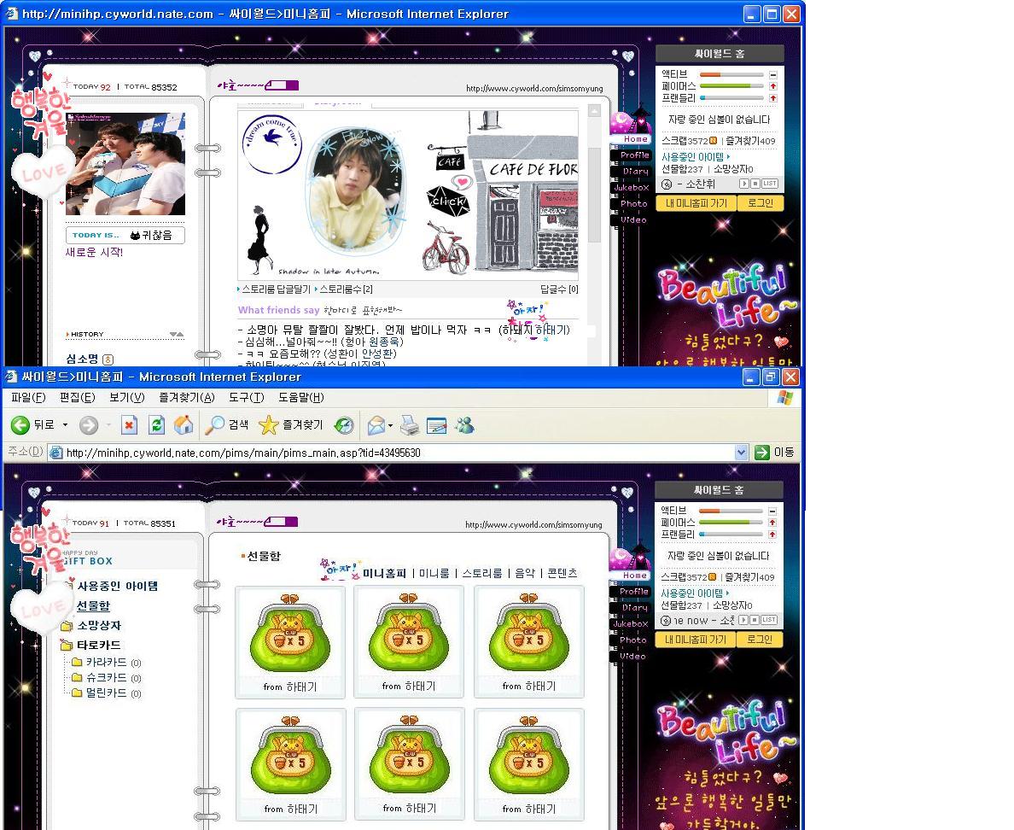The width and height of the screenshot is (1014, 830).
Task: Open the 즐겨찾기(A) menu
Action: 187,397
